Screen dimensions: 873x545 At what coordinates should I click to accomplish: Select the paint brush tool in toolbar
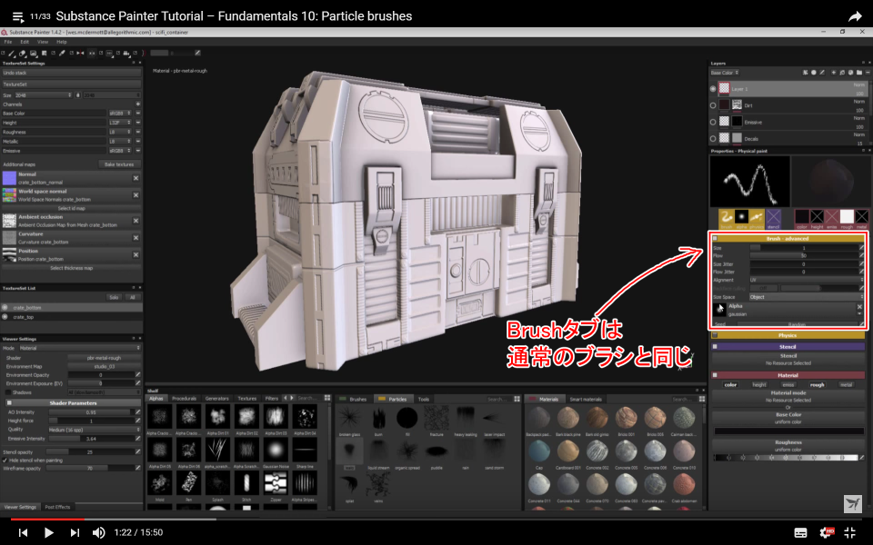click(11, 54)
